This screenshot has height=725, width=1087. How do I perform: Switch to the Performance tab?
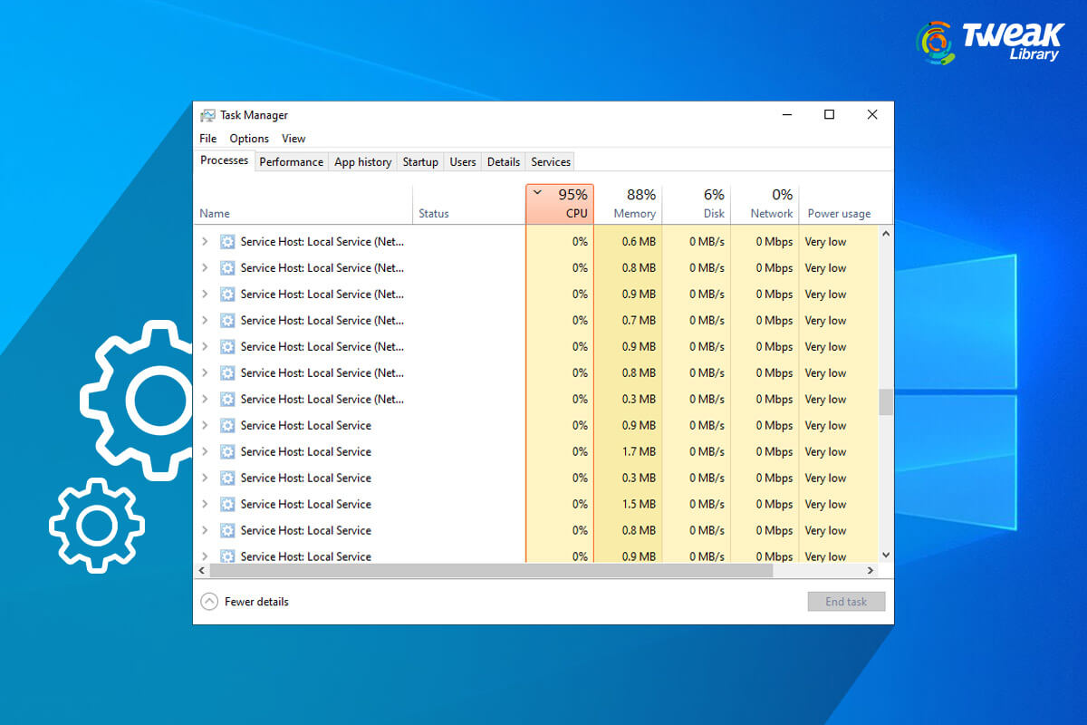[x=291, y=161]
